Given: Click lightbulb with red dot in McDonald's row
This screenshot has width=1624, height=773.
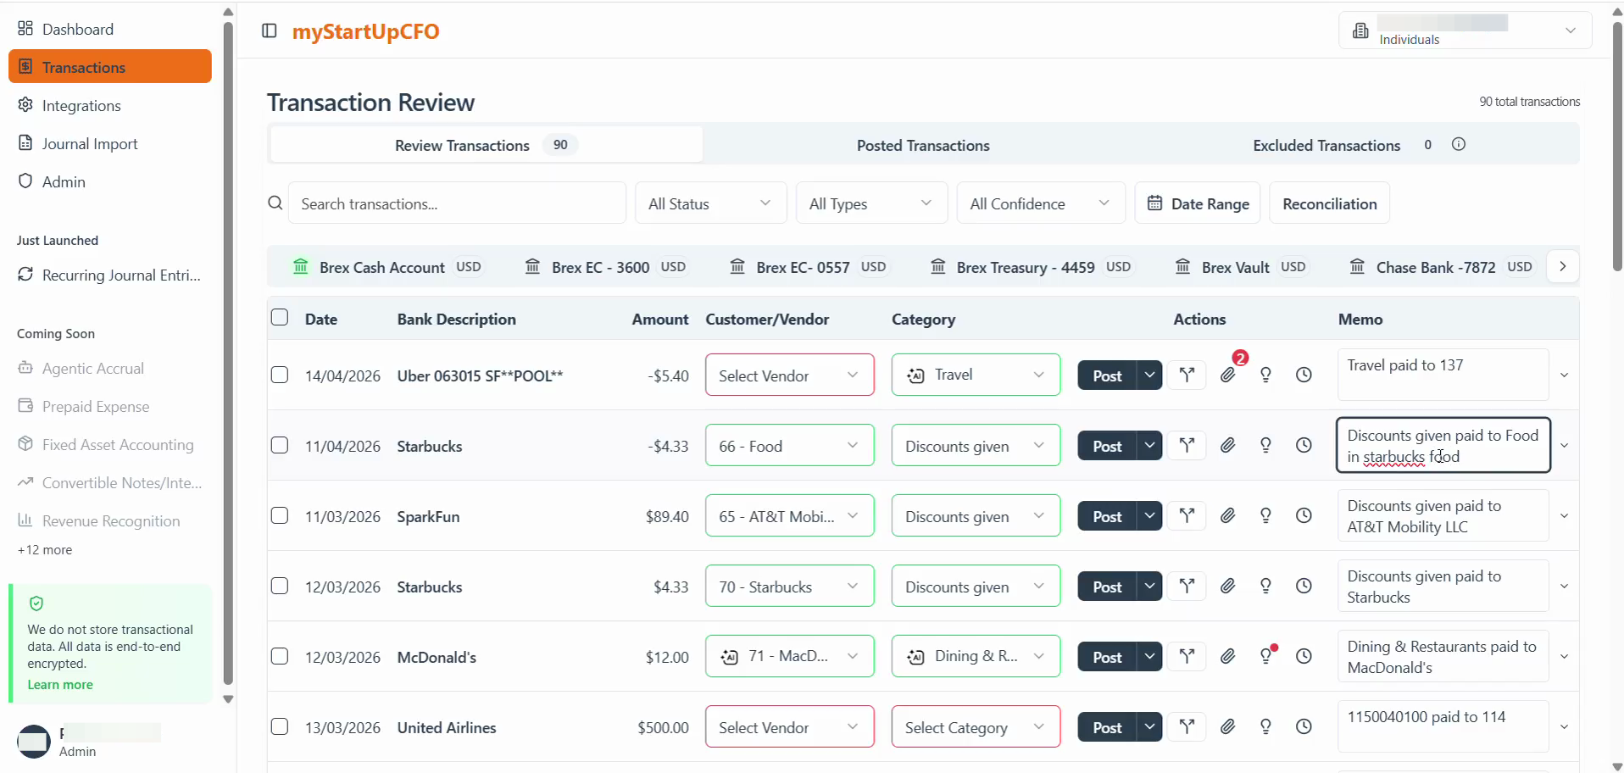Looking at the screenshot, I should pyautogui.click(x=1266, y=655).
